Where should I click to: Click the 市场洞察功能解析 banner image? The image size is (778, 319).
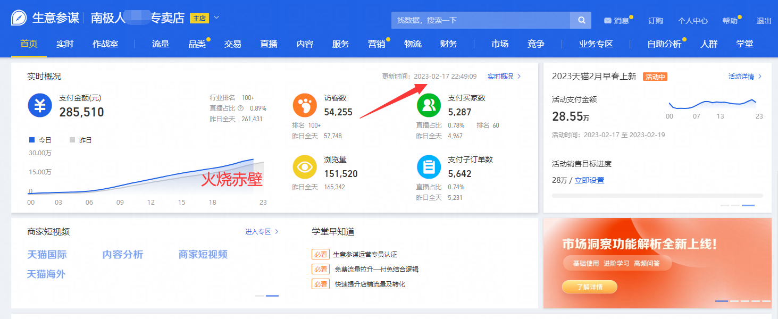click(x=657, y=263)
